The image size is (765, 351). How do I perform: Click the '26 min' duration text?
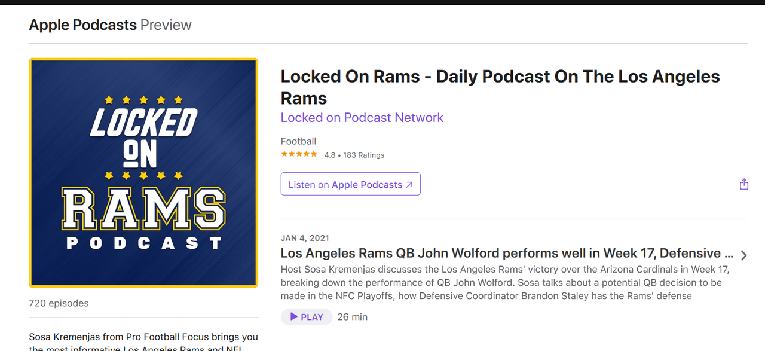tap(353, 317)
